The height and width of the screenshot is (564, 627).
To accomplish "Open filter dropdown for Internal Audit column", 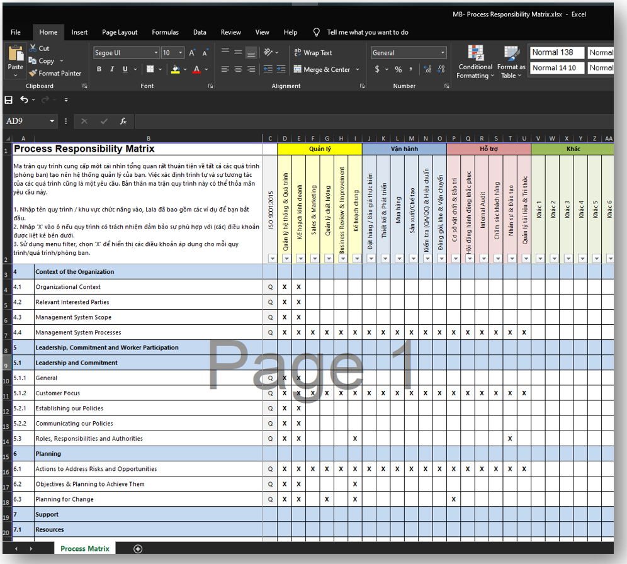I will point(484,259).
